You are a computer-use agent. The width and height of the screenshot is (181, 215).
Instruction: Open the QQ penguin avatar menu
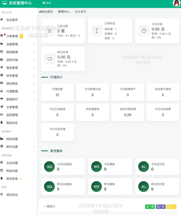(176, 3)
